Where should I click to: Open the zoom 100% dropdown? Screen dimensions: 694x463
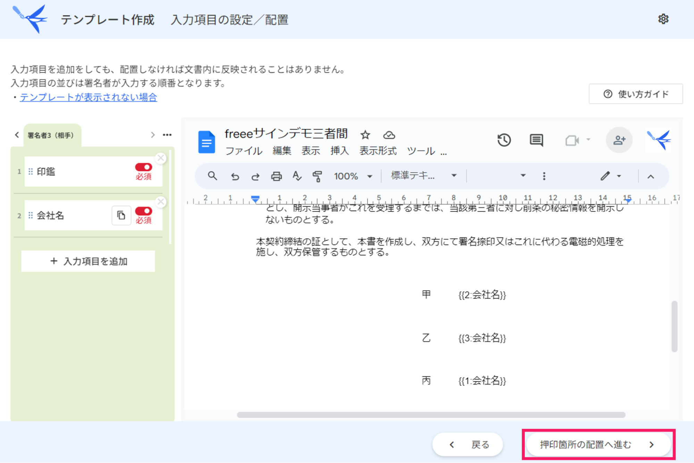coord(353,176)
